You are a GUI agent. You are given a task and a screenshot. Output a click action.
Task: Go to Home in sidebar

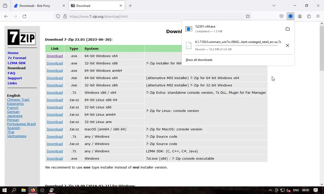13,53
